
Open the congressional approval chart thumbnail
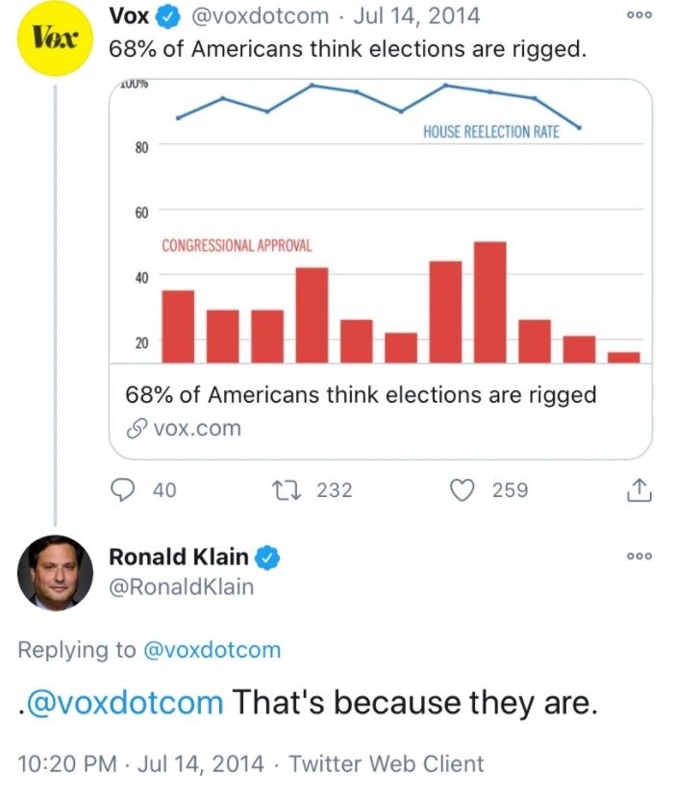[x=380, y=221]
